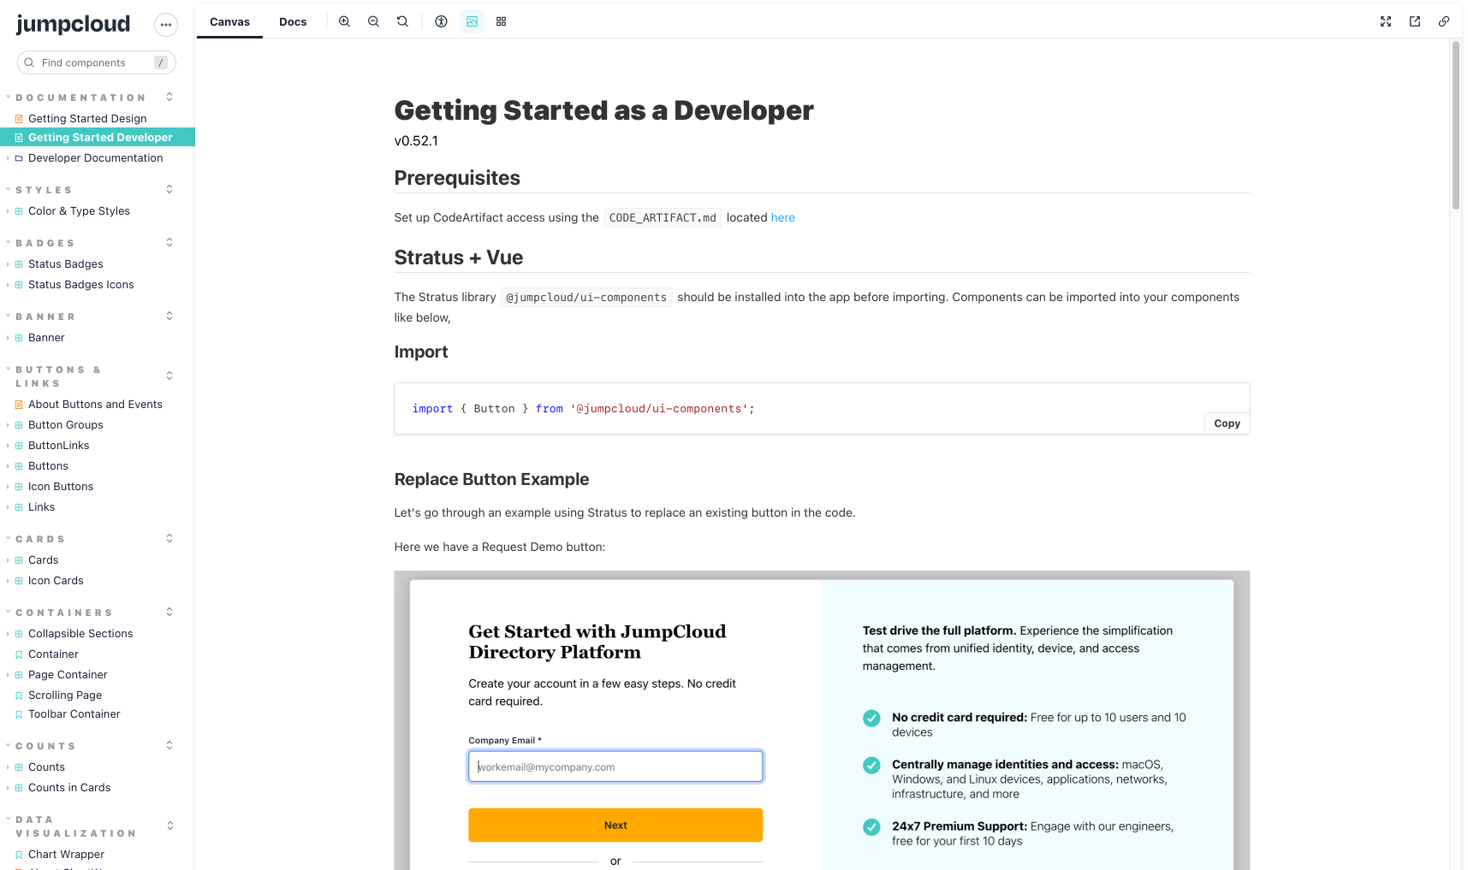This screenshot has width=1468, height=870.
Task: Click the page vertical scrollbar thumb
Action: coord(1455,125)
